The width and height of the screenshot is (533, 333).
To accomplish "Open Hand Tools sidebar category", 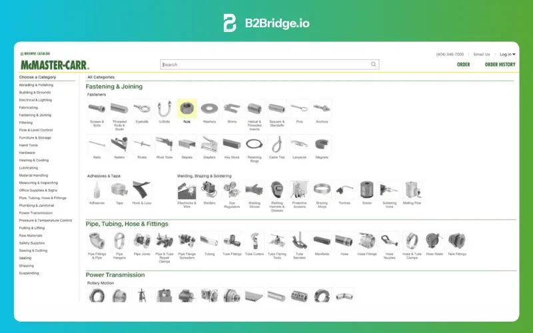I will coord(28,145).
